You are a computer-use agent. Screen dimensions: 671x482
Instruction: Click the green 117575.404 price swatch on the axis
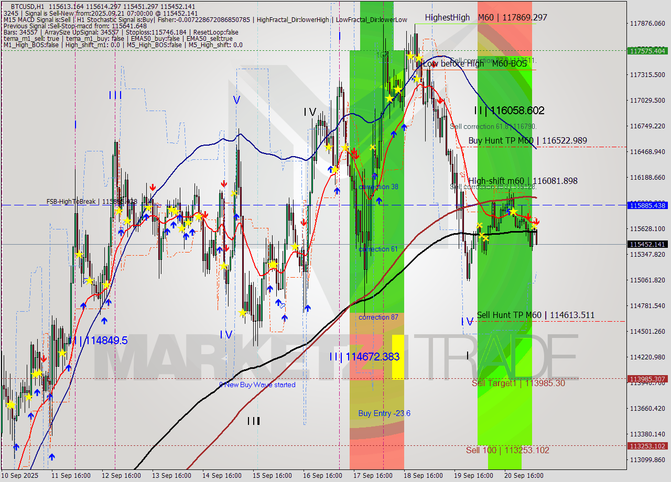648,51
